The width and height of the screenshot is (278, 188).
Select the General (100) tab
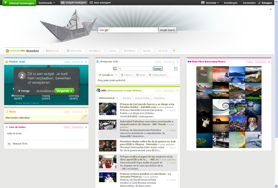18,51
